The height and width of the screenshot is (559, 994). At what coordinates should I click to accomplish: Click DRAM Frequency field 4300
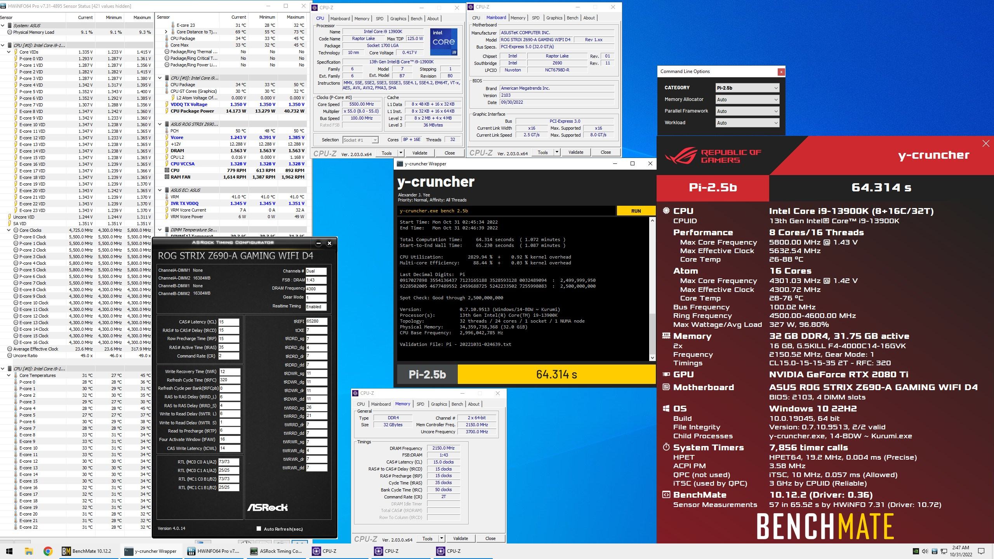point(316,289)
